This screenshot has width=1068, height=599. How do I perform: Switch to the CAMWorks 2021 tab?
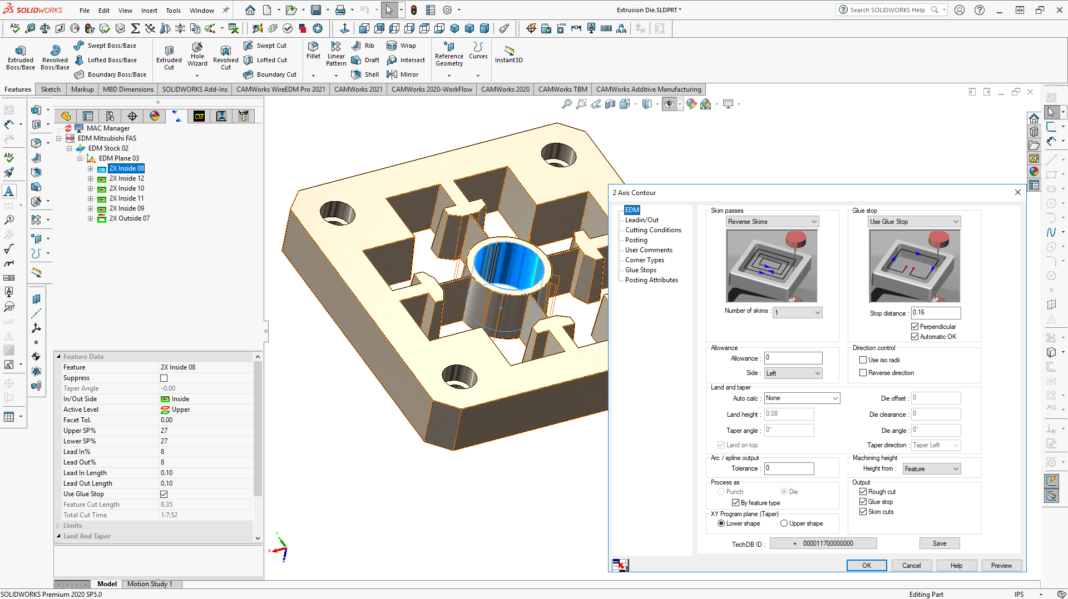(358, 89)
